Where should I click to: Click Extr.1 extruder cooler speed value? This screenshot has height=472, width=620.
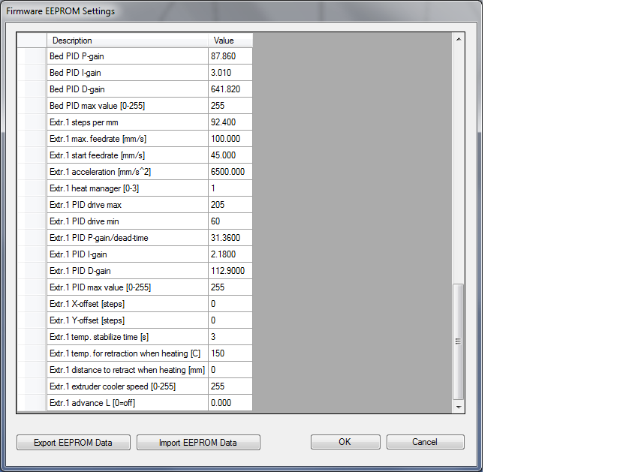coord(230,386)
